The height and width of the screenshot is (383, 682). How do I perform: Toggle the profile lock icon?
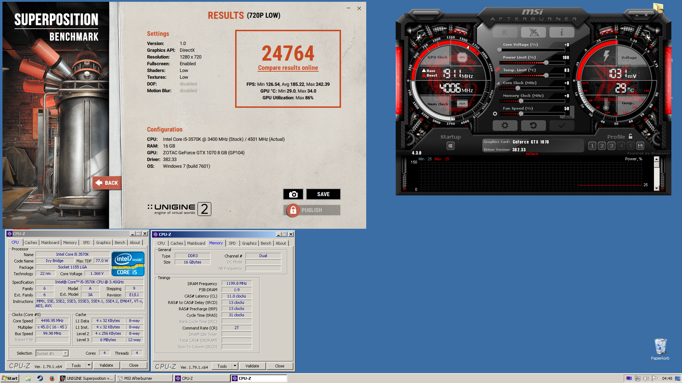tap(630, 137)
